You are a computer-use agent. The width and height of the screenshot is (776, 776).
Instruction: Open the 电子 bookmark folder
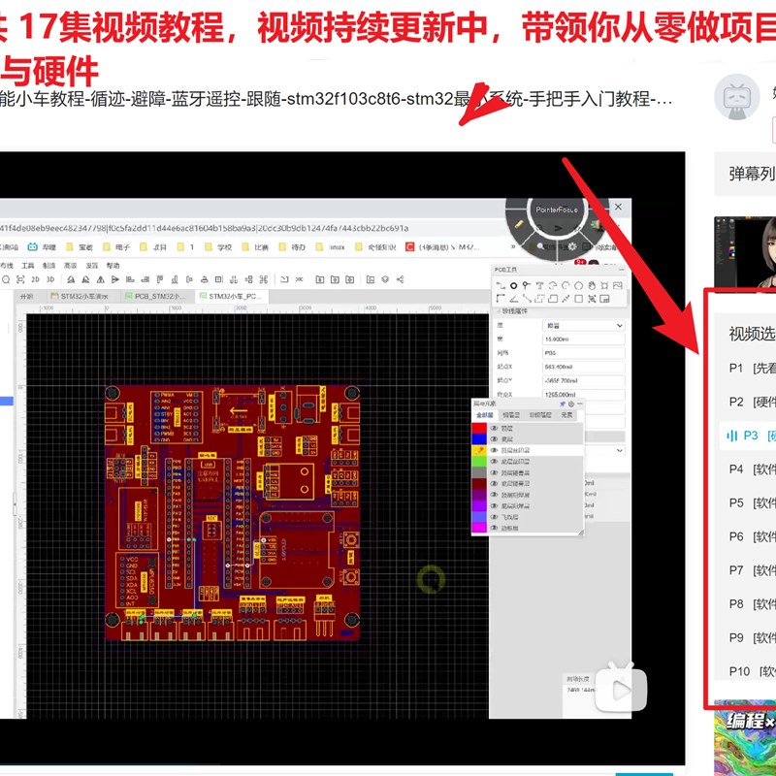[x=116, y=246]
